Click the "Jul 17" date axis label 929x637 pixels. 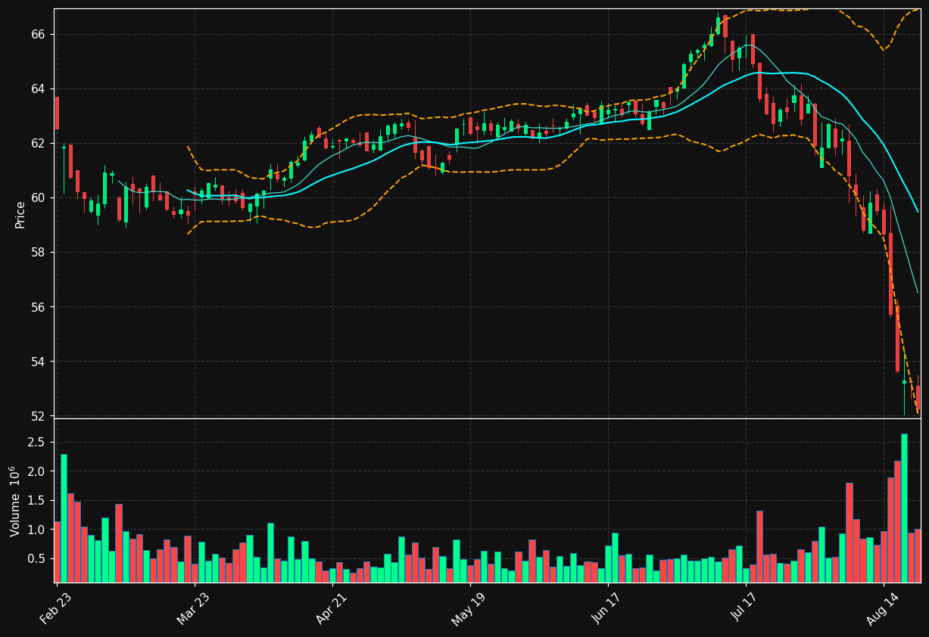pos(747,607)
